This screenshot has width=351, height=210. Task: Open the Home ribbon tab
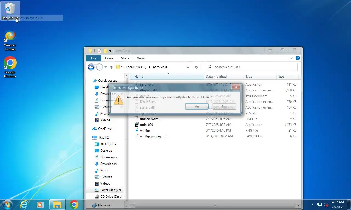tap(109, 58)
